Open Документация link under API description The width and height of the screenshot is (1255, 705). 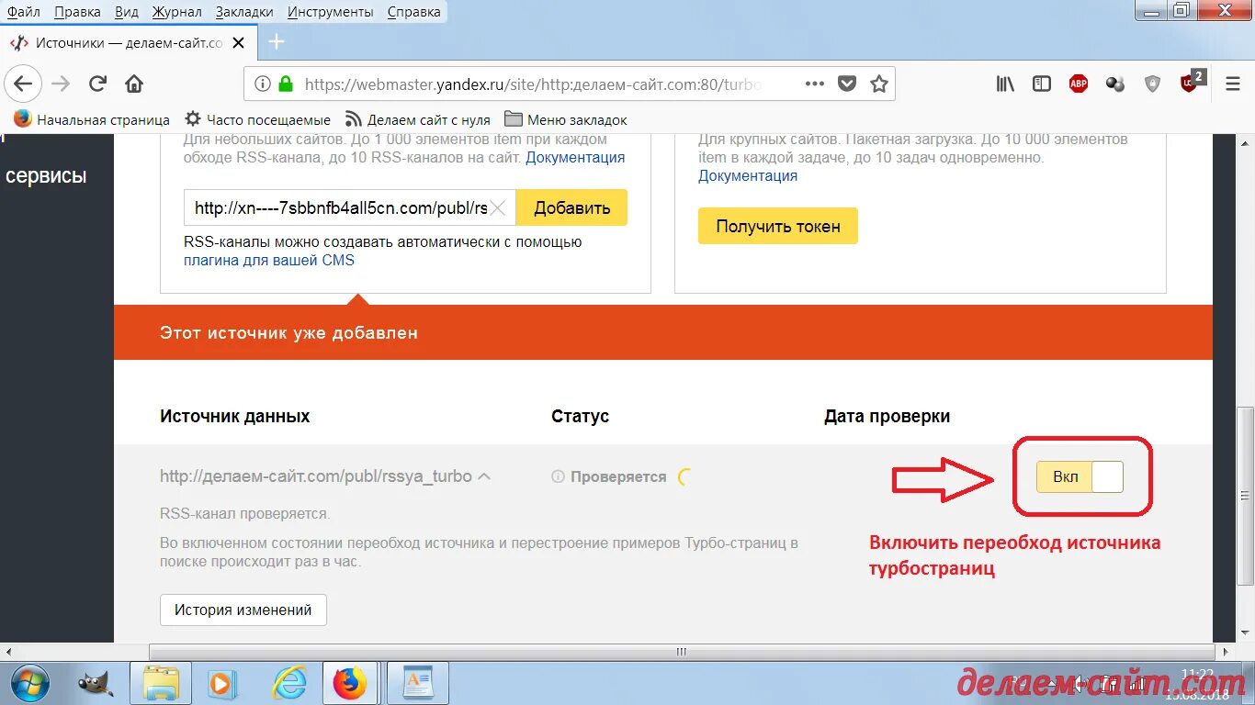(x=748, y=176)
